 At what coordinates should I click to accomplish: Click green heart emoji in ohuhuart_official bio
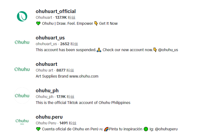tap(38, 23)
